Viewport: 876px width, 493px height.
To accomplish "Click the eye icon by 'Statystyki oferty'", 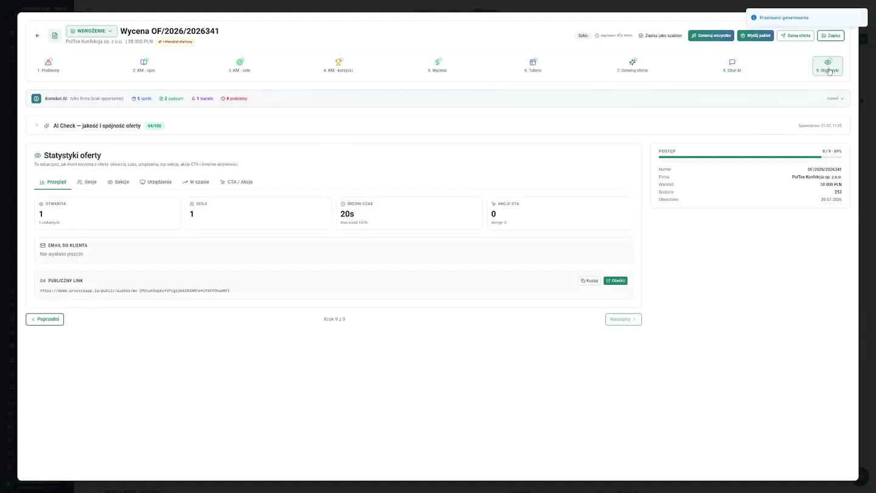I will pyautogui.click(x=38, y=156).
